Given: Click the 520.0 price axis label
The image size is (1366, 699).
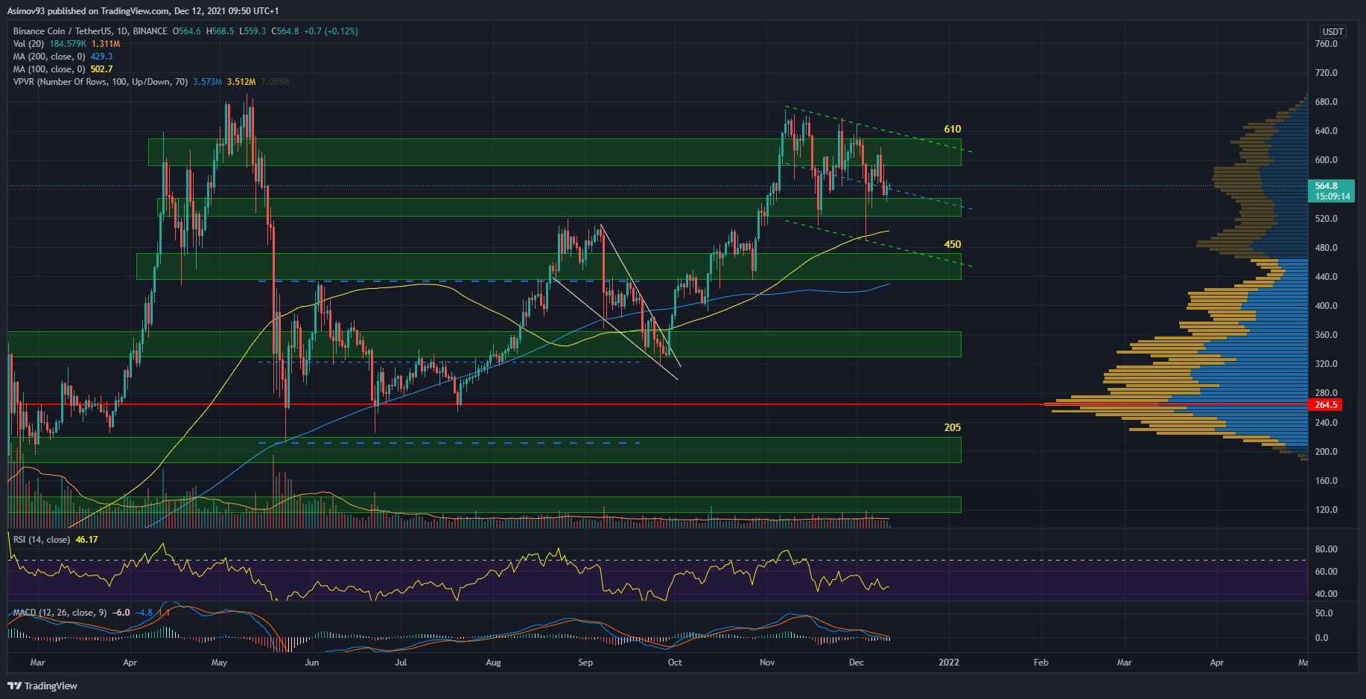Looking at the screenshot, I should click(1327, 219).
